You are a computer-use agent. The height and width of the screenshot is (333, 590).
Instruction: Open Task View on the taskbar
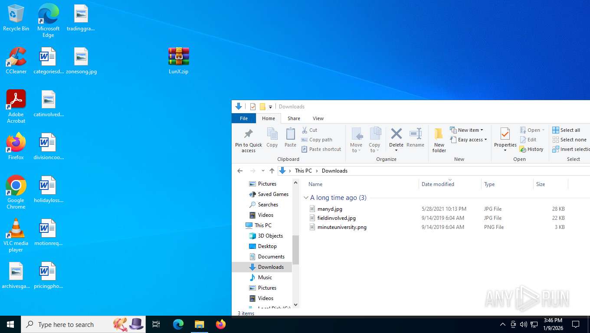tap(156, 324)
